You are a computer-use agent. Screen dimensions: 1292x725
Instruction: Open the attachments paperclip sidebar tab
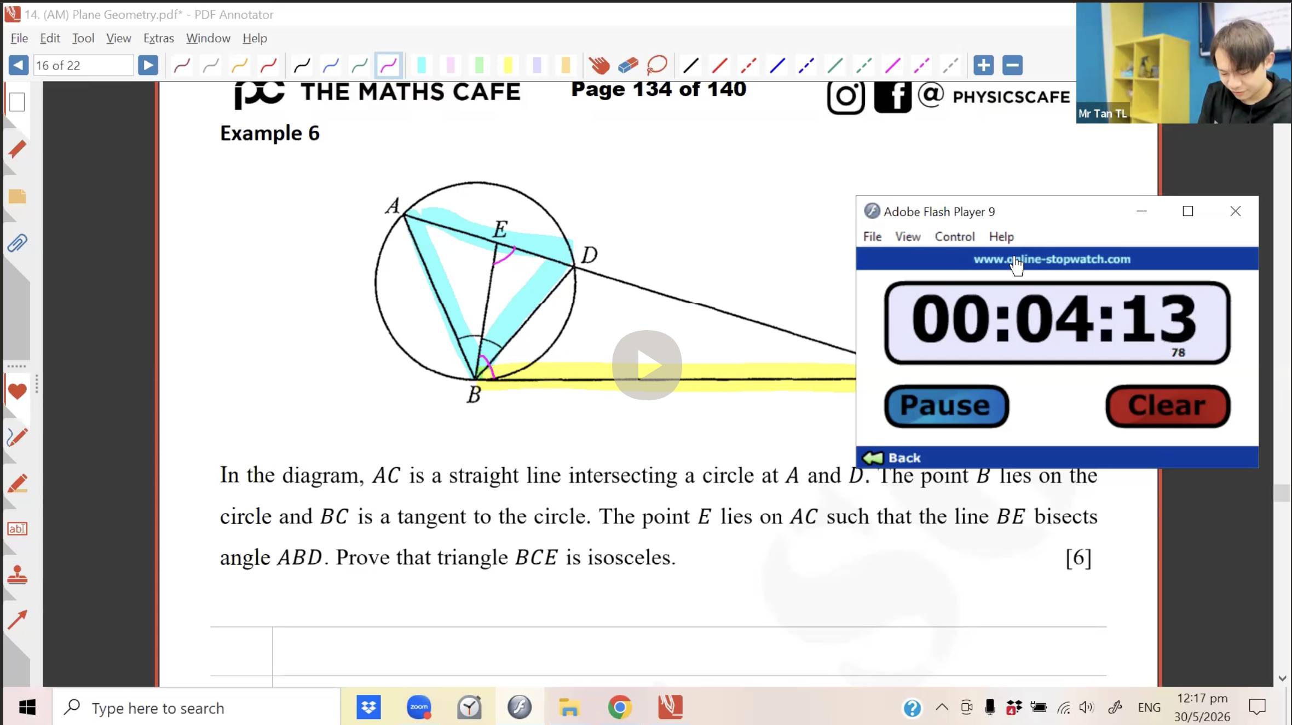tap(17, 243)
